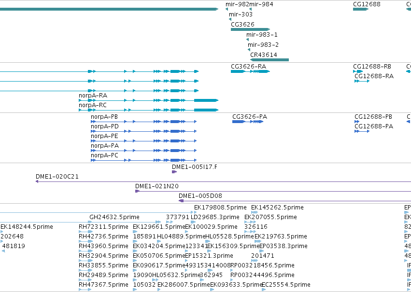
Task: Click the RH33855.5prime EST label
Action: click(103, 265)
